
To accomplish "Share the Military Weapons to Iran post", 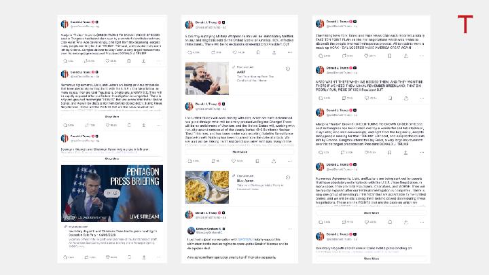I will point(274,52).
